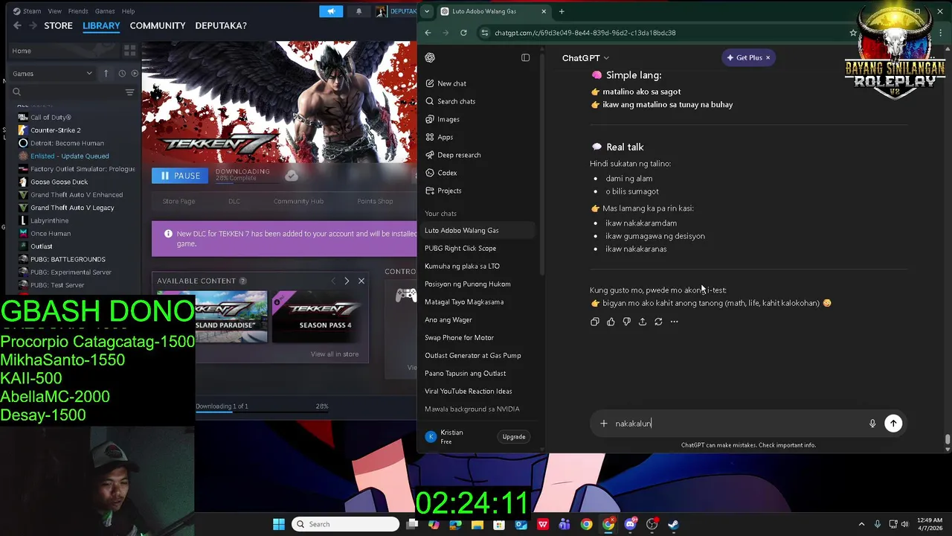952x536 pixels.
Task: Click the Chrome address bar URL
Action: point(585,33)
